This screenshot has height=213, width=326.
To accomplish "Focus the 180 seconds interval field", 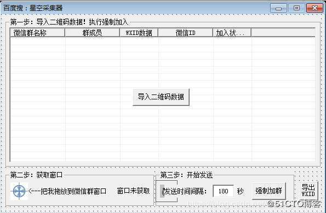I will [224, 191].
